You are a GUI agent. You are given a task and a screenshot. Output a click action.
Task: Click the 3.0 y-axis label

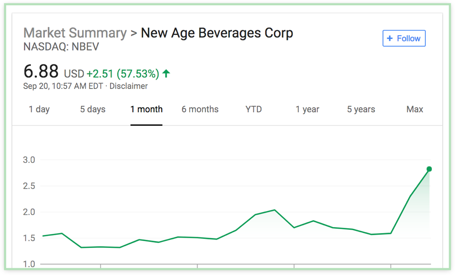click(x=29, y=160)
